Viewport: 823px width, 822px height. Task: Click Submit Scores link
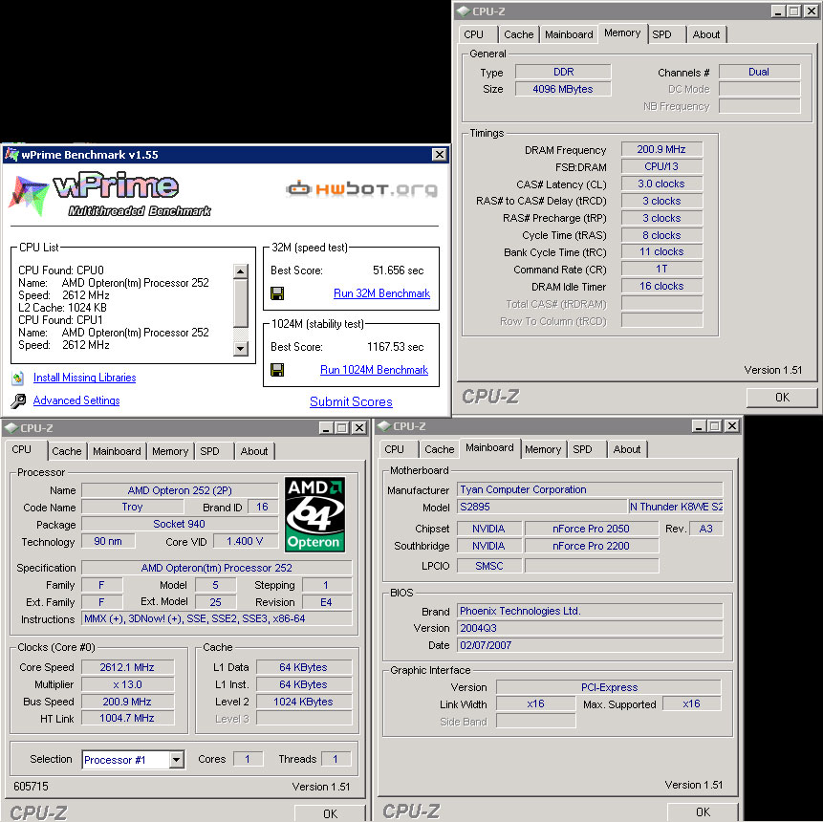tap(351, 402)
